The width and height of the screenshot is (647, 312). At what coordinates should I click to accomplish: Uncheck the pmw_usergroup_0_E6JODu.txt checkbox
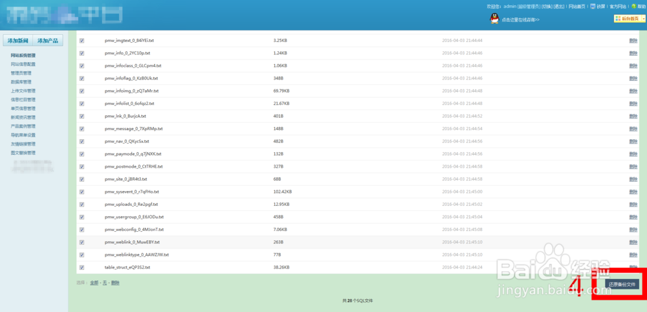[x=82, y=217]
